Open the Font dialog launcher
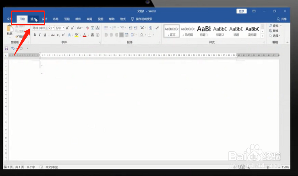298x176 pixels. click(x=100, y=43)
